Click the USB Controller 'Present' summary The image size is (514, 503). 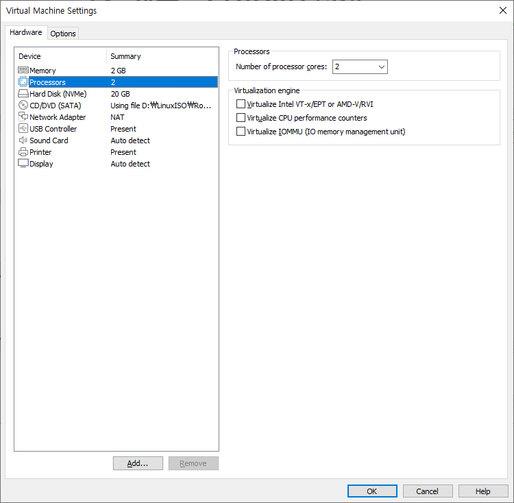click(123, 129)
